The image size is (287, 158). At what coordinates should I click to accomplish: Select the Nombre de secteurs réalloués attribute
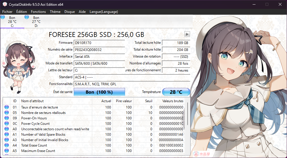43,113
